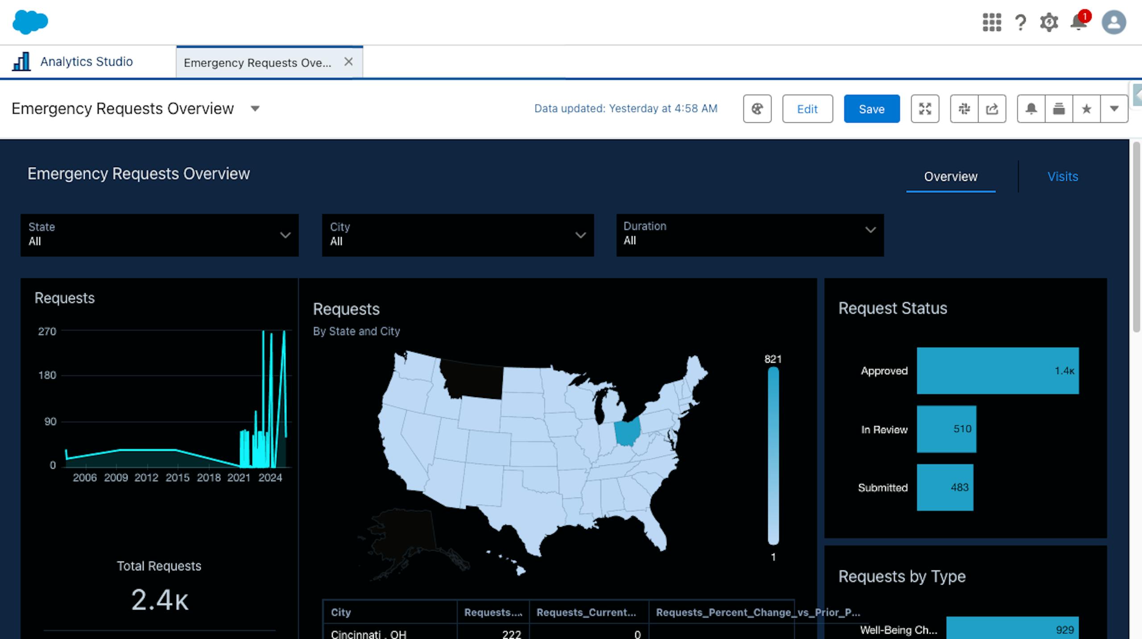Viewport: 1142px width, 639px height.
Task: Click the blue Save button
Action: [871, 109]
